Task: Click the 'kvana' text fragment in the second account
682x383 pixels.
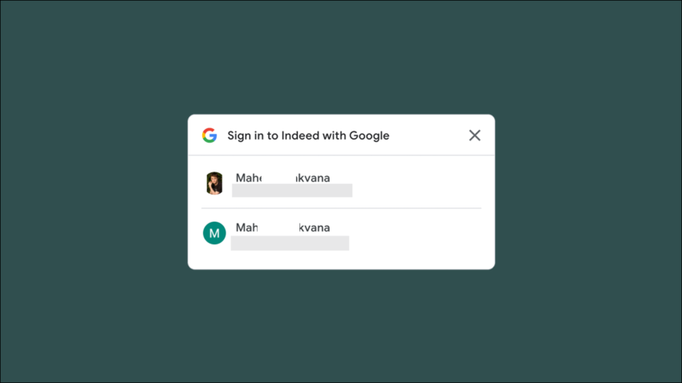Action: coord(315,228)
